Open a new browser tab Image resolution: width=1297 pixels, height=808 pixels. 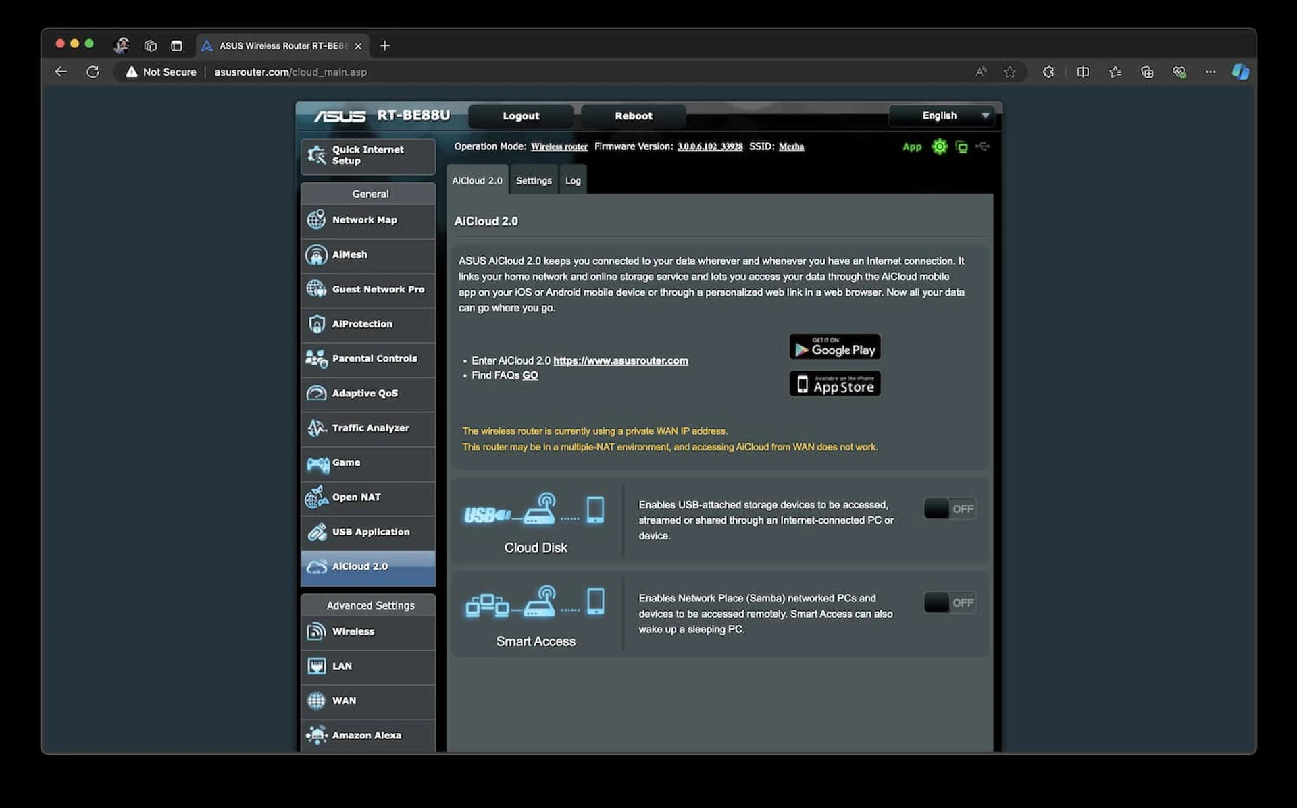coord(385,45)
